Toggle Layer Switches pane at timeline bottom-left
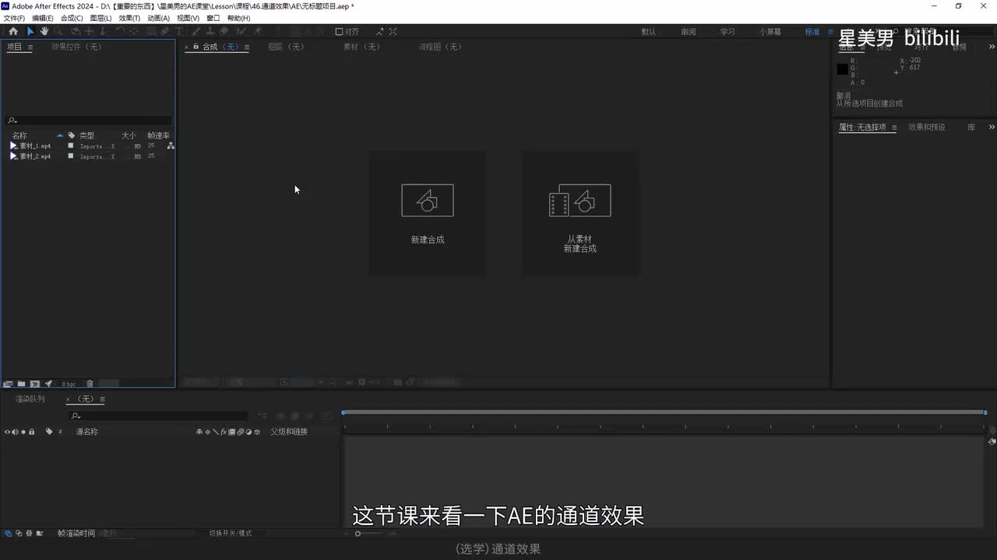This screenshot has width=997, height=560. coord(8,534)
